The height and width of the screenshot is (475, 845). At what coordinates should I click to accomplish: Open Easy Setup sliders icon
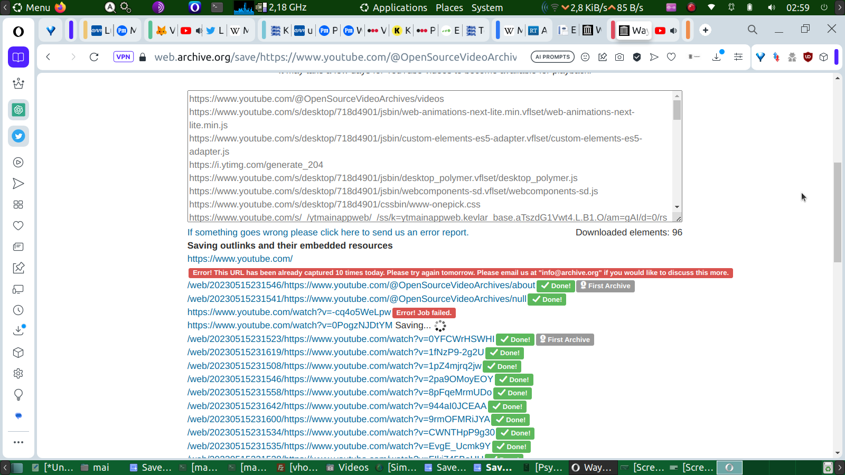pos(738,57)
